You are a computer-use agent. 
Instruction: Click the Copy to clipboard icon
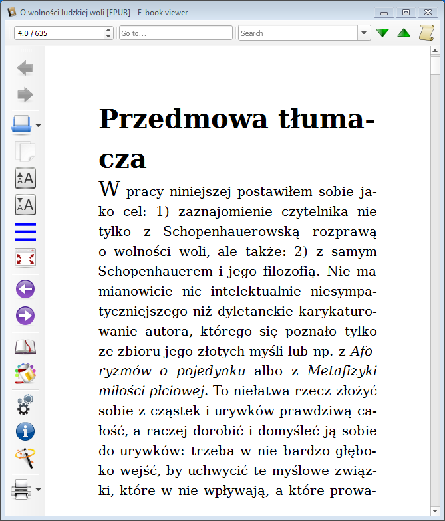[x=25, y=152]
